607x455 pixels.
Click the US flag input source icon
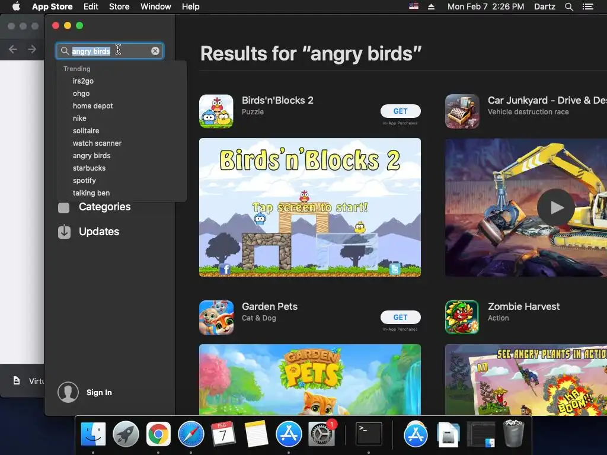point(414,7)
